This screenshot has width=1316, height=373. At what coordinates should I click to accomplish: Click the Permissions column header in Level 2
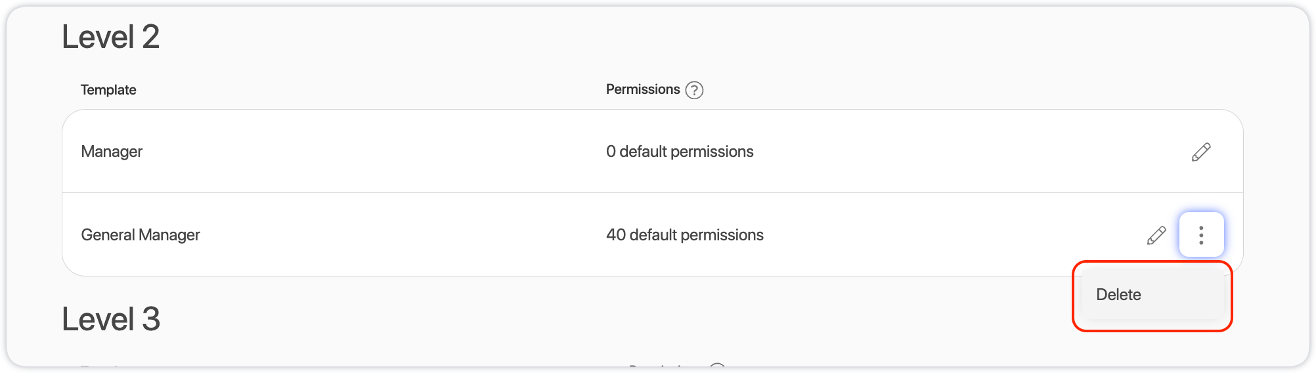[643, 89]
